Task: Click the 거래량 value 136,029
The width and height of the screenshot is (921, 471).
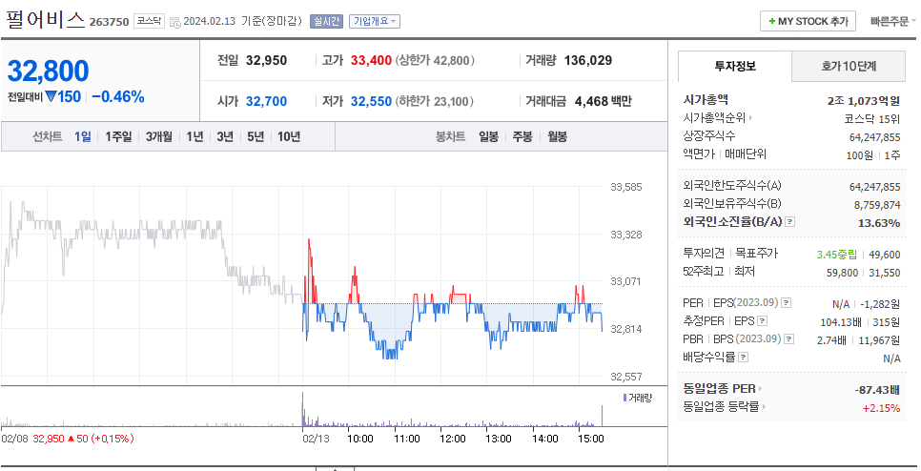Action: pyautogui.click(x=588, y=60)
